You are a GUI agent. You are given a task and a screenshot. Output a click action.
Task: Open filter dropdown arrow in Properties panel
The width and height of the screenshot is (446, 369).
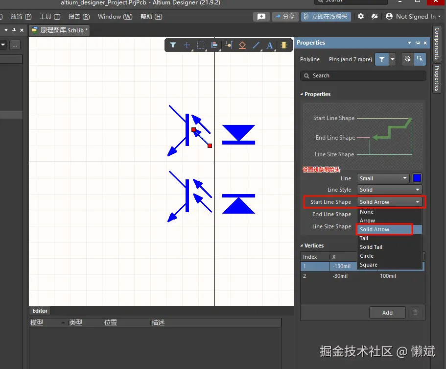393,59
